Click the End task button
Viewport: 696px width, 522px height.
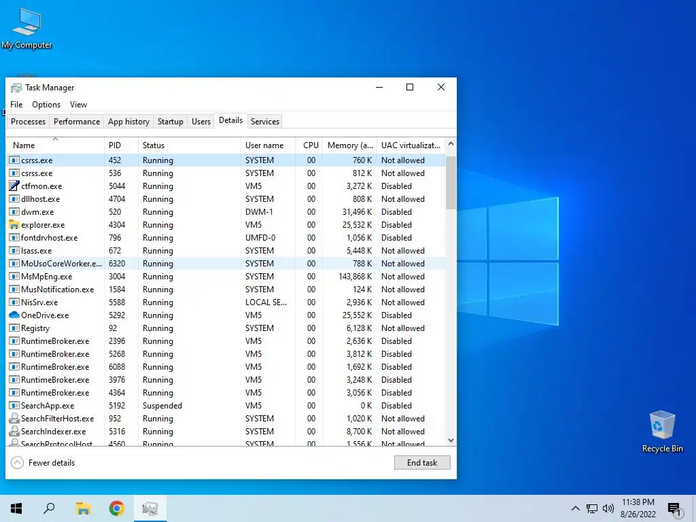tap(422, 462)
